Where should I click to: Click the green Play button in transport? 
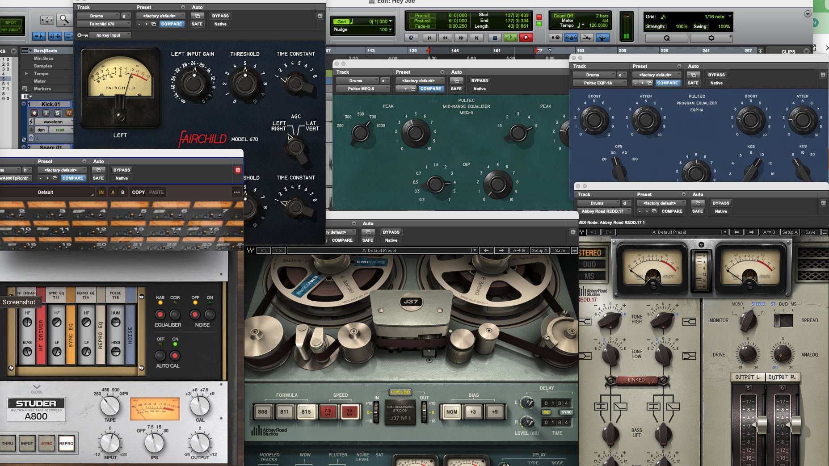pyautogui.click(x=510, y=38)
